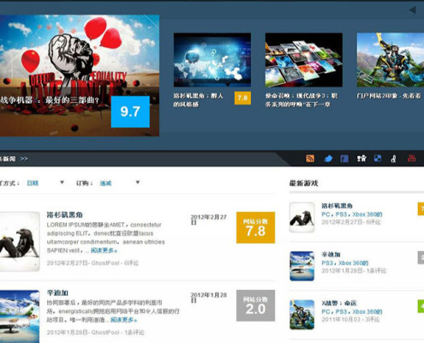Open the 辛迪加 article title in the main list

point(57,292)
